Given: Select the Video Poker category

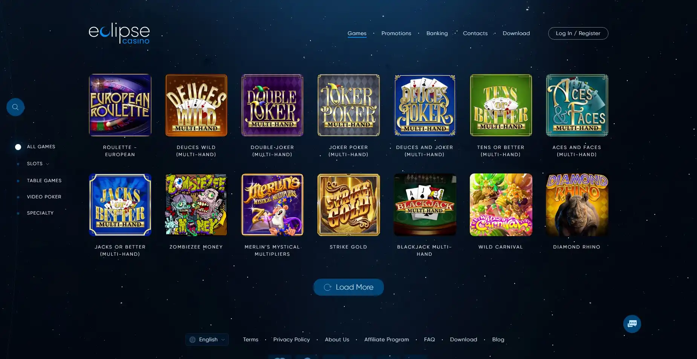Looking at the screenshot, I should [x=44, y=197].
